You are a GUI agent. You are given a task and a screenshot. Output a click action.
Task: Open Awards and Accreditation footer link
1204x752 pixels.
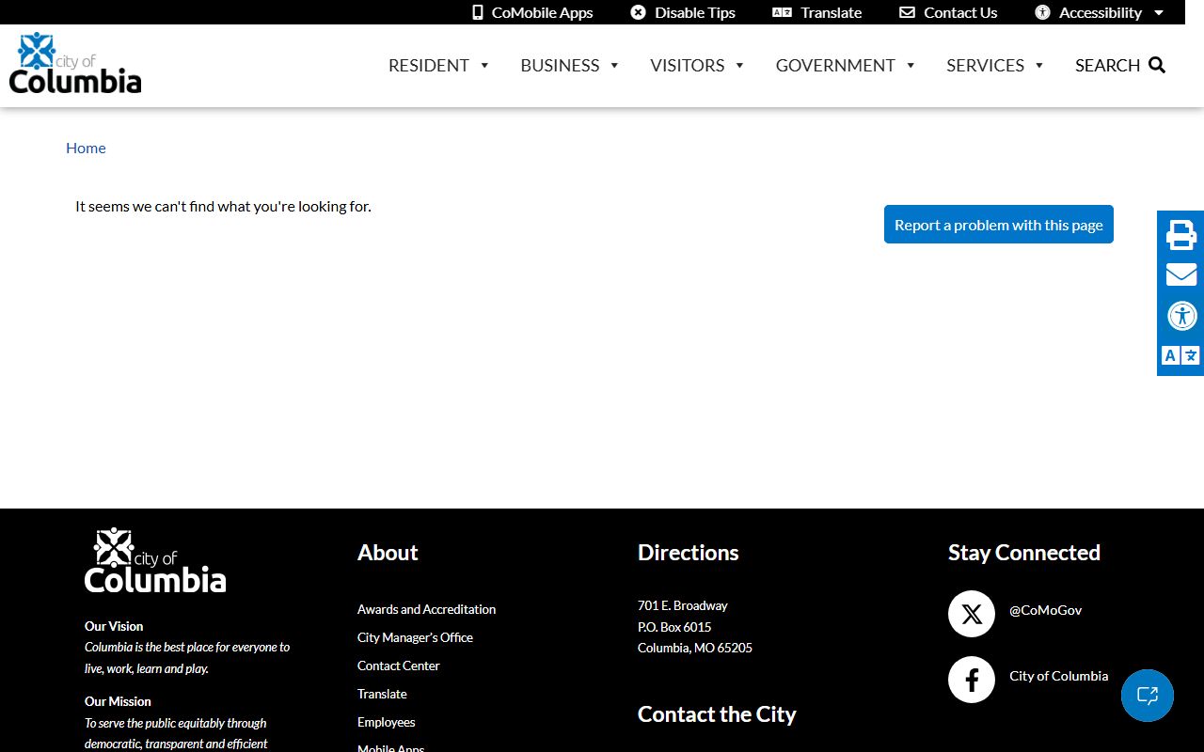(426, 609)
